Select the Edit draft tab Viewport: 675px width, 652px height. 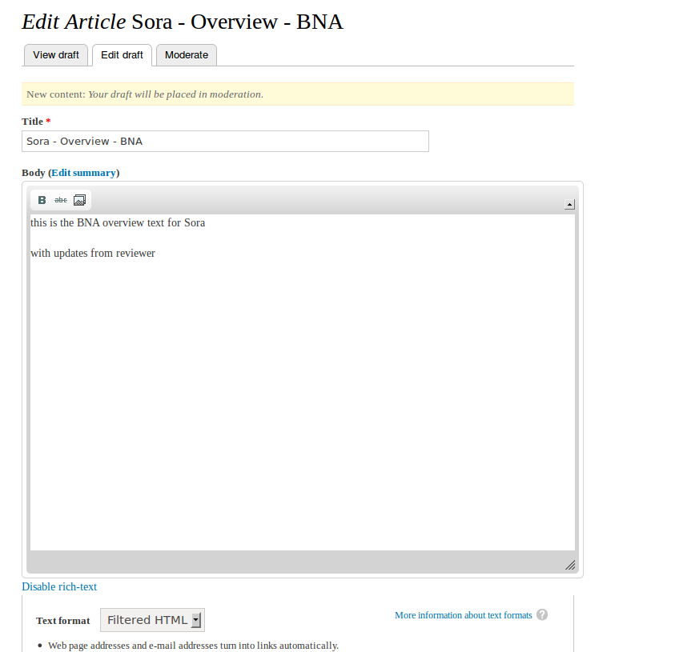pos(122,54)
